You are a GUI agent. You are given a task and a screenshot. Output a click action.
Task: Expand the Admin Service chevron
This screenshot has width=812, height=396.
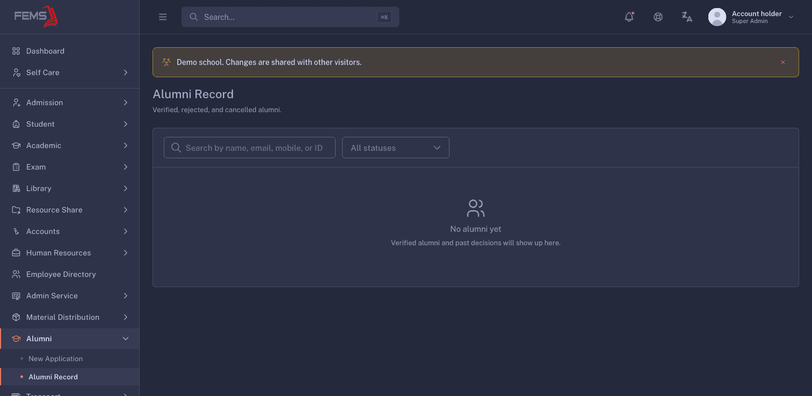click(x=126, y=296)
